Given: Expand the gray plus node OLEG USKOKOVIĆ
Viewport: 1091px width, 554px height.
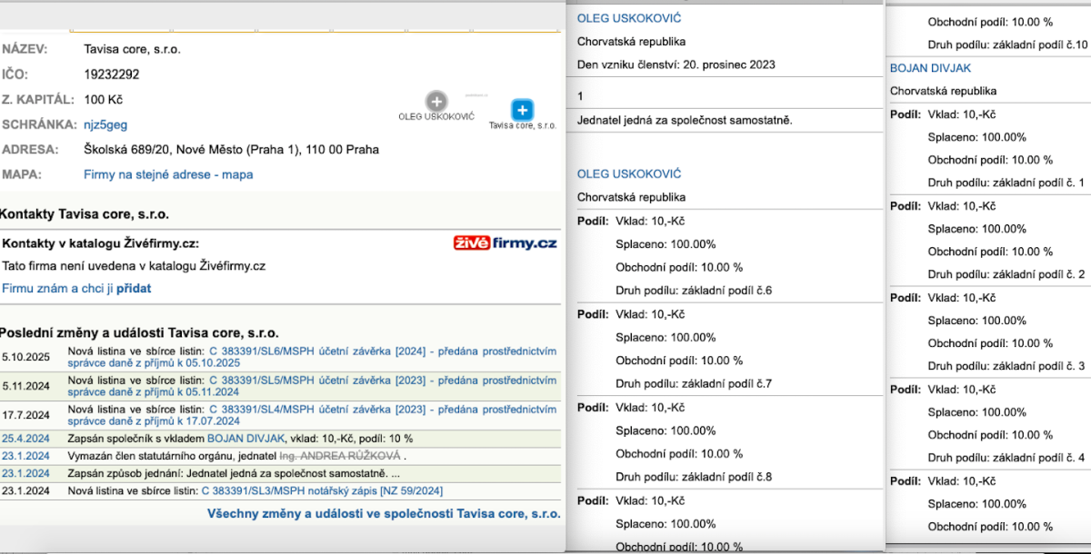Looking at the screenshot, I should pos(436,102).
